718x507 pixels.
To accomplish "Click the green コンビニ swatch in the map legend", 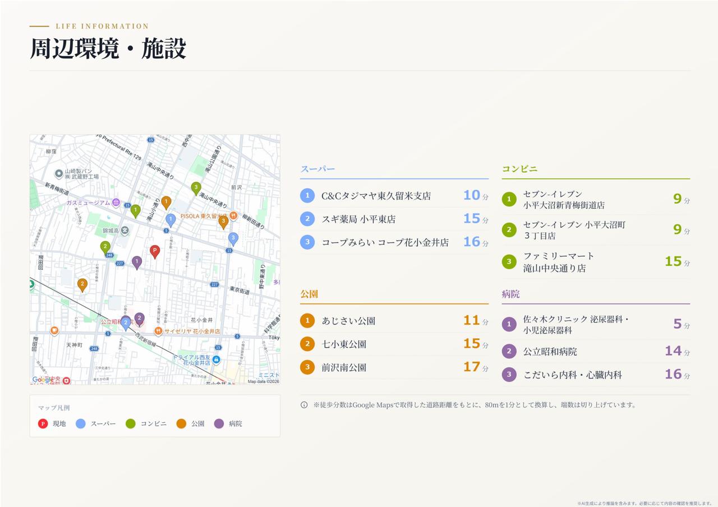I will pos(131,423).
